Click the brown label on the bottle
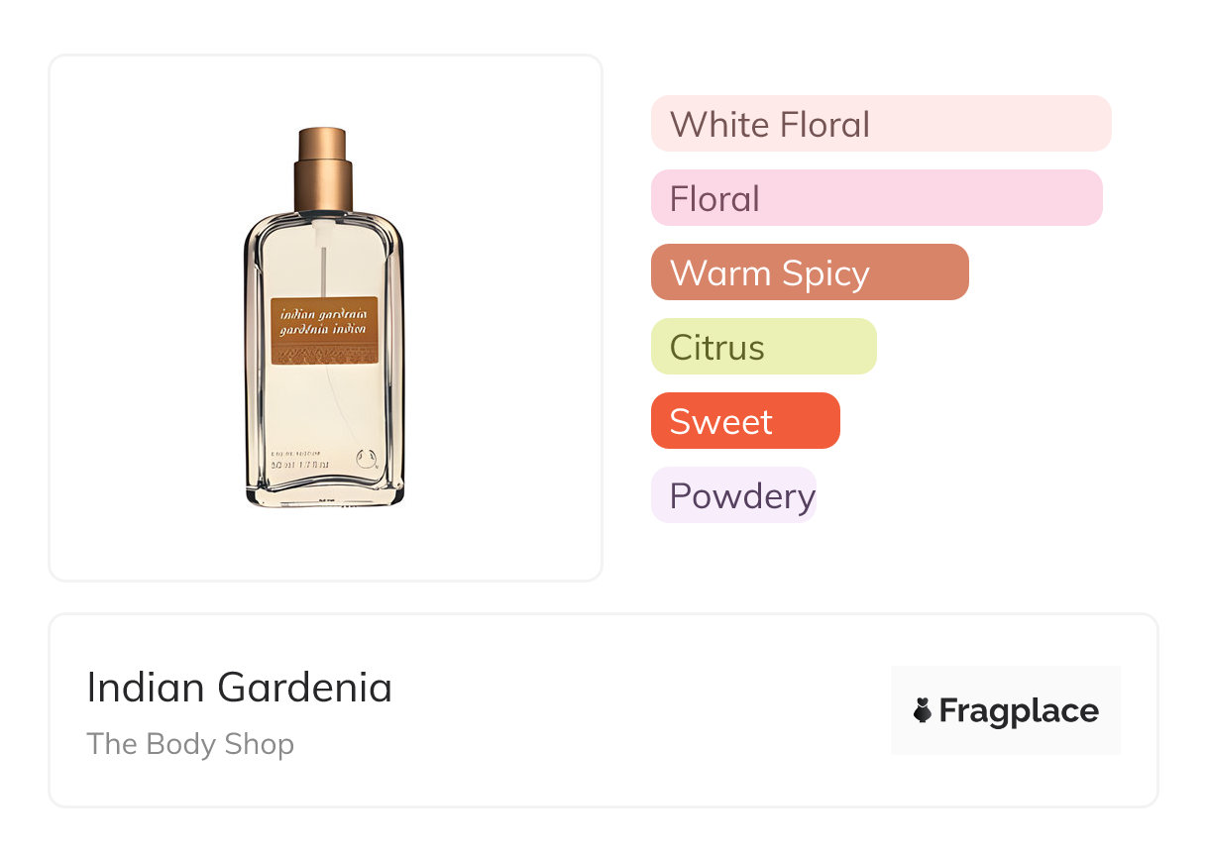 pyautogui.click(x=324, y=330)
